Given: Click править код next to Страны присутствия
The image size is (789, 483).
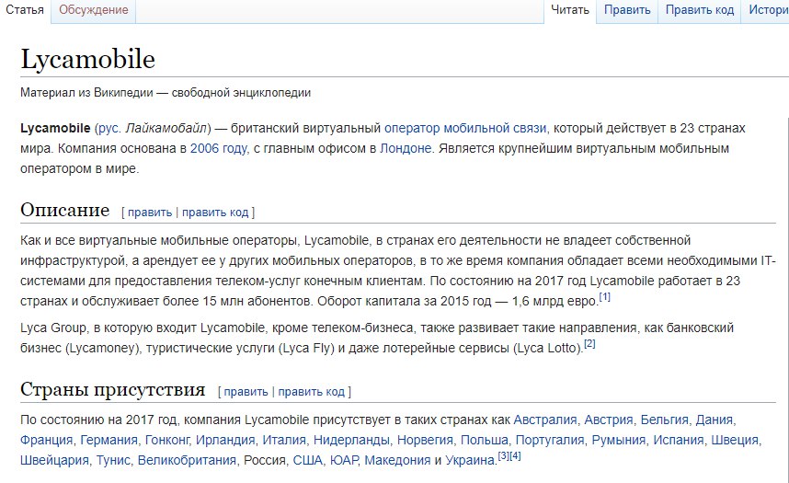Looking at the screenshot, I should click(312, 392).
